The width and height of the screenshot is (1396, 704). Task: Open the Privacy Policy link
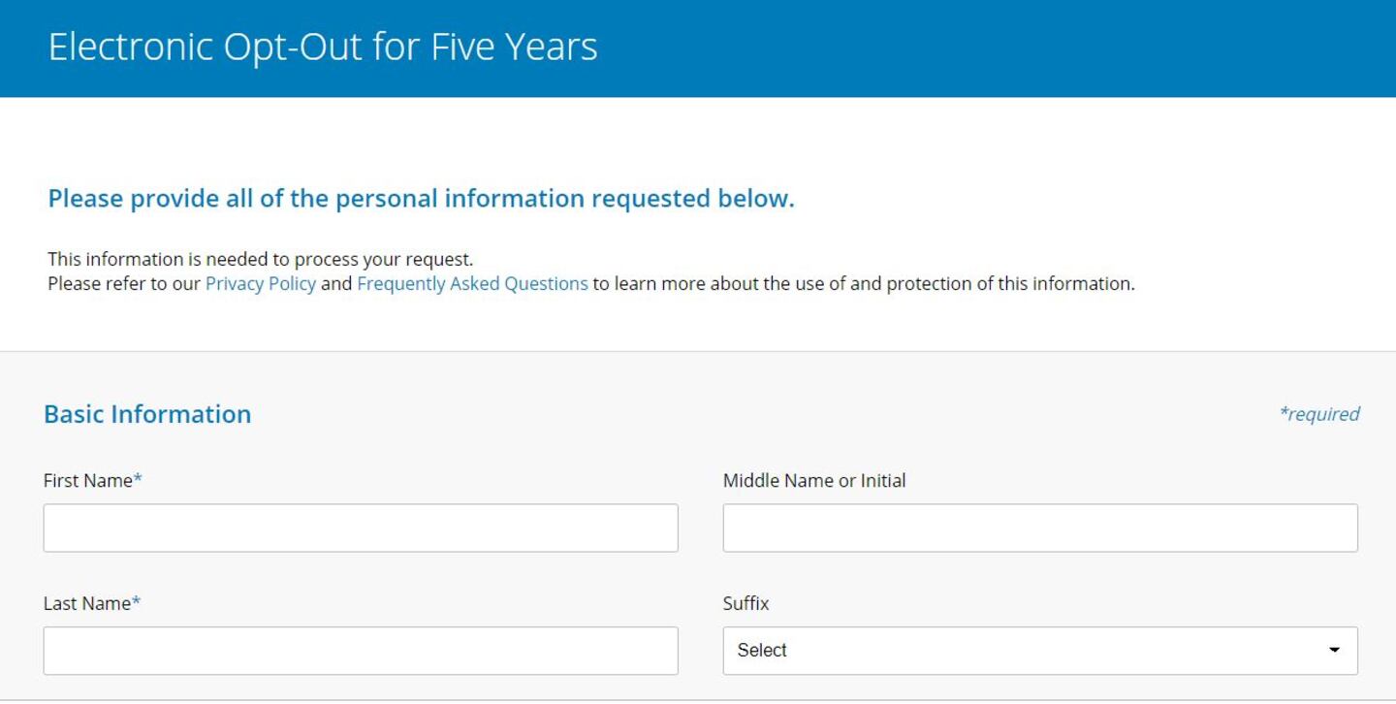[260, 284]
